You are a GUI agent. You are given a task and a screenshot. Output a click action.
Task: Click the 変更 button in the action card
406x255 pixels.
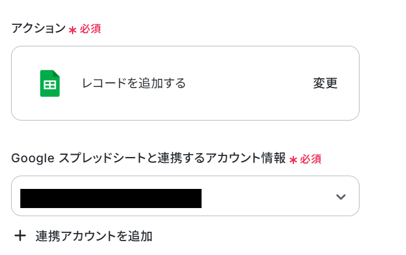[x=325, y=83]
